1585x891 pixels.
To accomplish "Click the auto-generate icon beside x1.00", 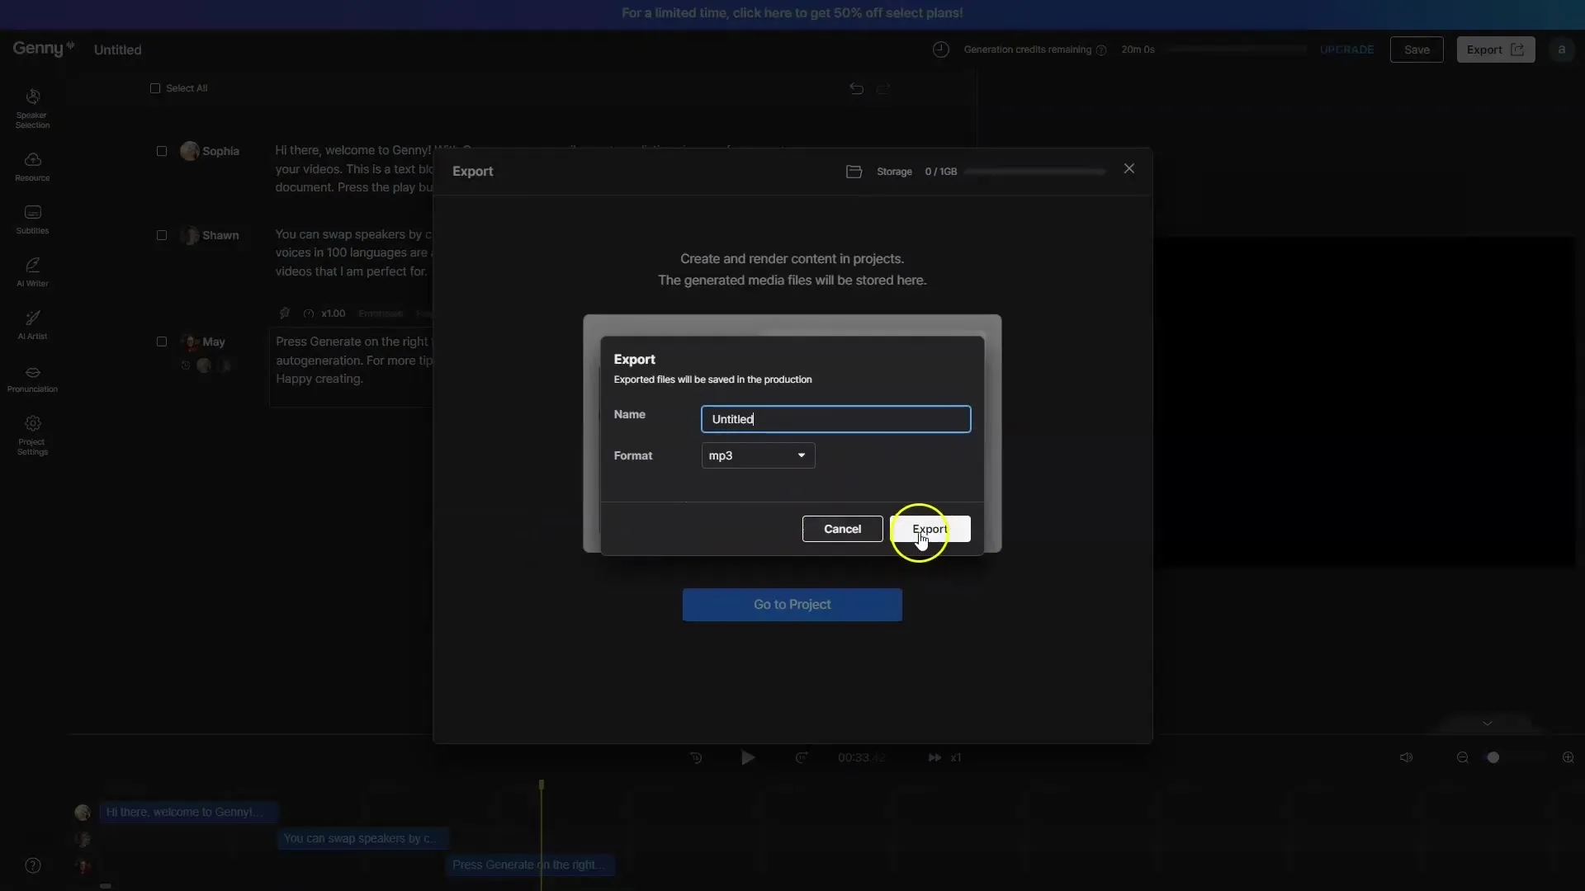I will point(284,313).
